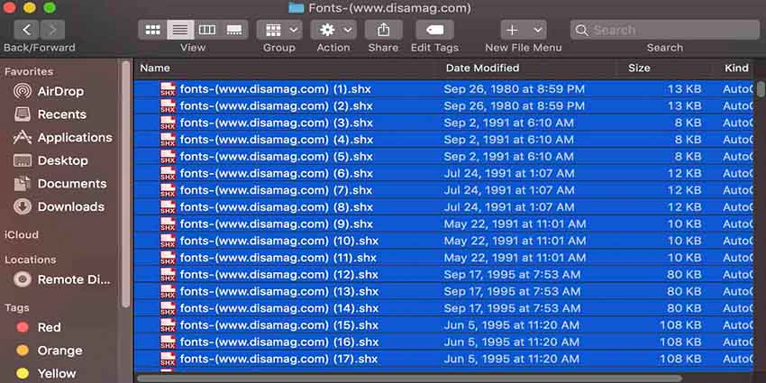
Task: Open the Action gear menu
Action: tap(333, 30)
